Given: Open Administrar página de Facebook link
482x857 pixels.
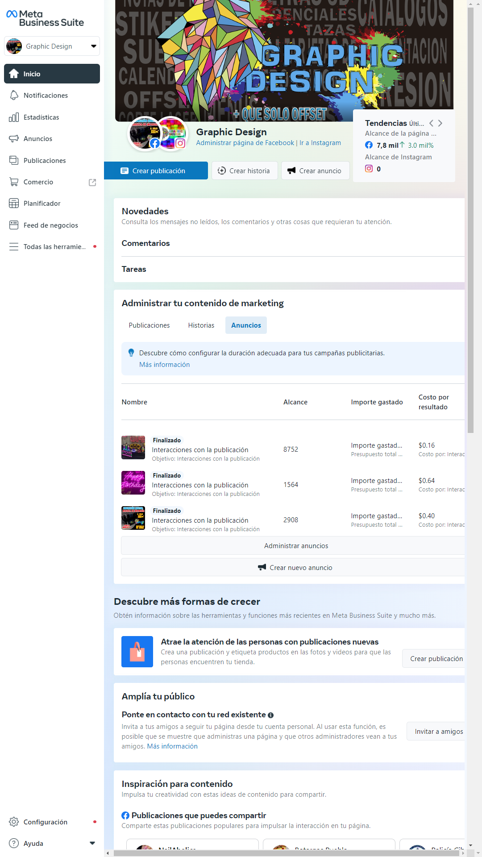Looking at the screenshot, I should [245, 143].
